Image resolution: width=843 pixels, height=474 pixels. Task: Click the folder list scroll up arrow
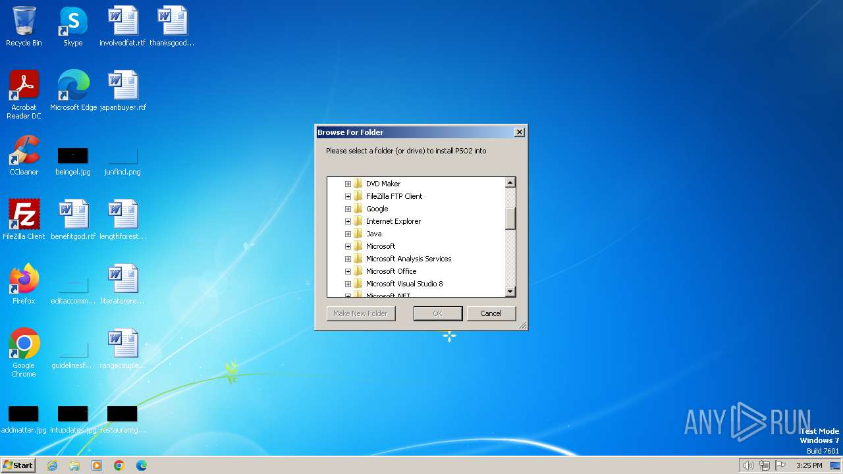click(510, 182)
